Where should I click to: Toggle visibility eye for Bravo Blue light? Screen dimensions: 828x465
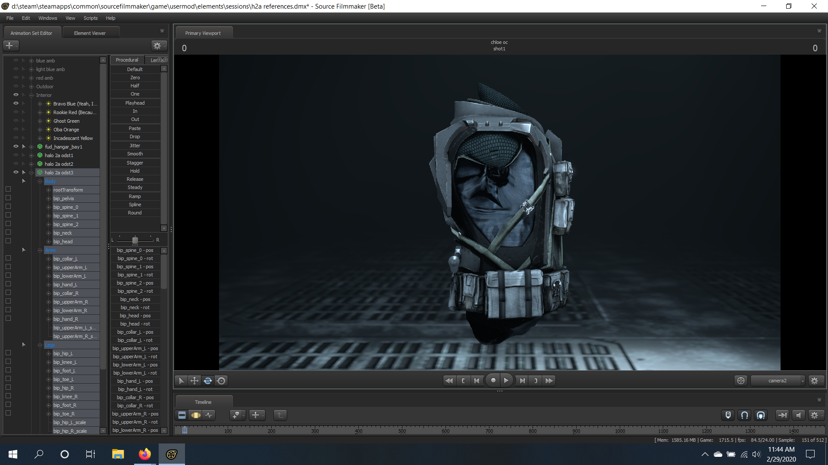click(x=16, y=103)
